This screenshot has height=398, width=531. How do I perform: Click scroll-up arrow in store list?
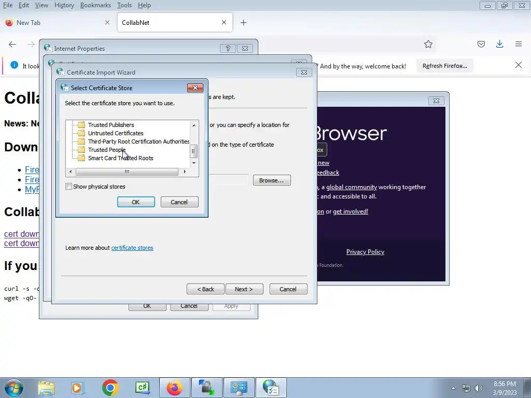tap(194, 125)
